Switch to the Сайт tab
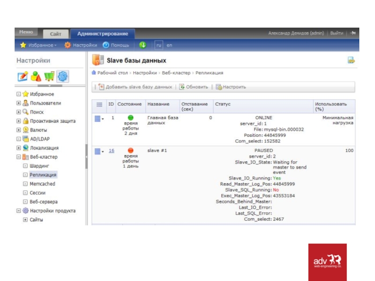This screenshot has width=375, height=281. pyautogui.click(x=55, y=34)
